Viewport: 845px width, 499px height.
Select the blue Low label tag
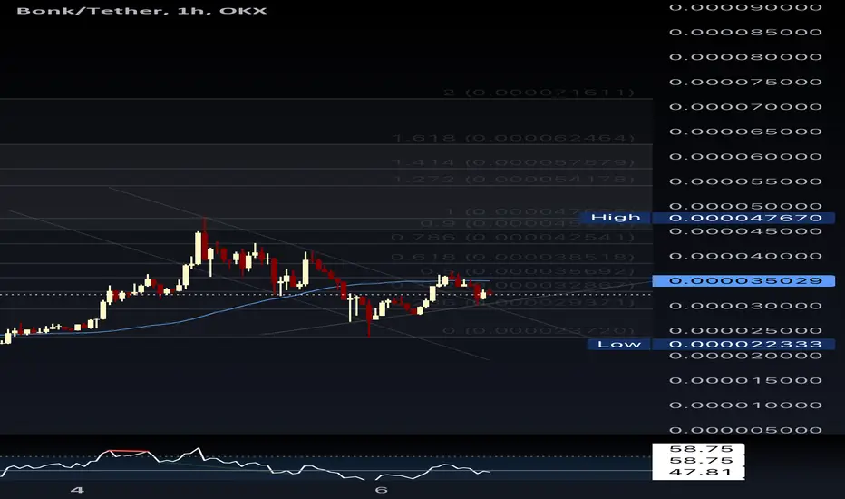tap(619, 344)
